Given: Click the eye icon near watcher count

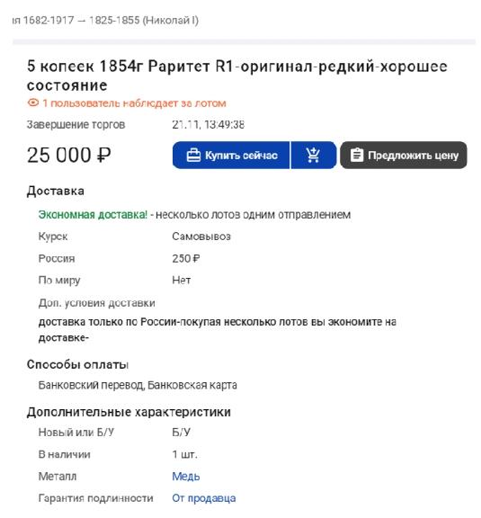Looking at the screenshot, I should [33, 103].
